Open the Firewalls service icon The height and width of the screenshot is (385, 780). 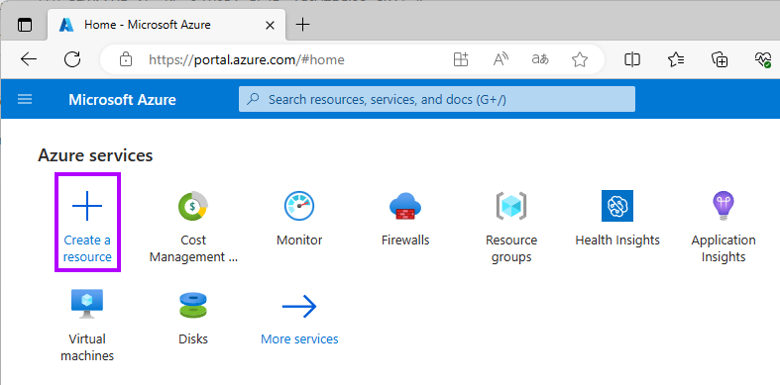coord(405,206)
